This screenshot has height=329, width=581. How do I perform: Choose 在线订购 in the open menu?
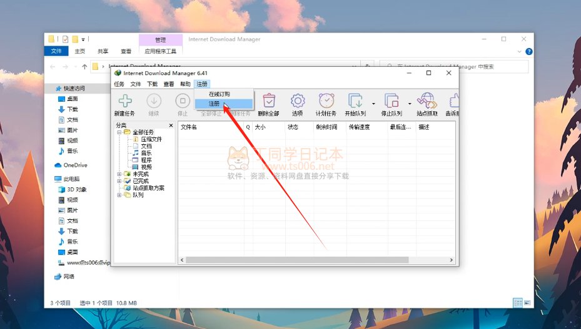coord(219,94)
